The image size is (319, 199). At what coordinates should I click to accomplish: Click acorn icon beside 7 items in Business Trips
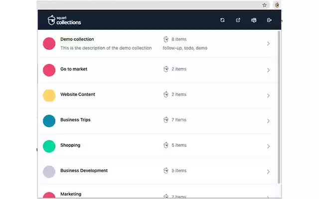tap(166, 120)
